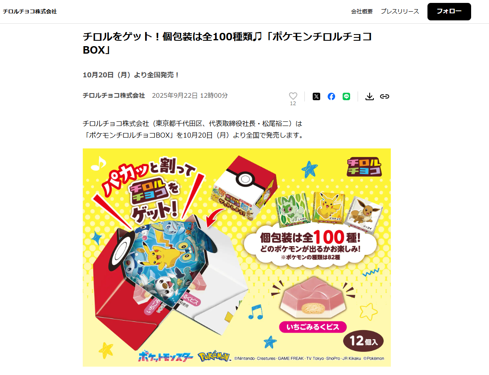Image resolution: width=489 pixels, height=375 pixels.
Task: Share the article via LINE
Action: pos(346,96)
